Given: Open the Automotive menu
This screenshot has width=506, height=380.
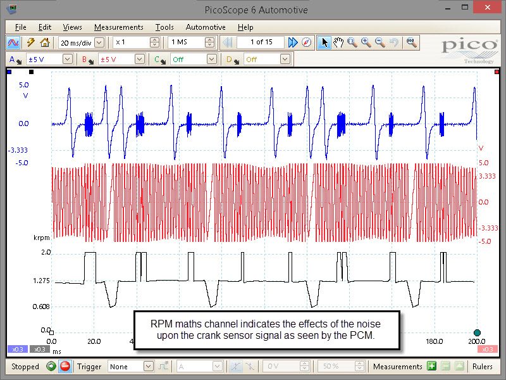Looking at the screenshot, I should pyautogui.click(x=206, y=27).
